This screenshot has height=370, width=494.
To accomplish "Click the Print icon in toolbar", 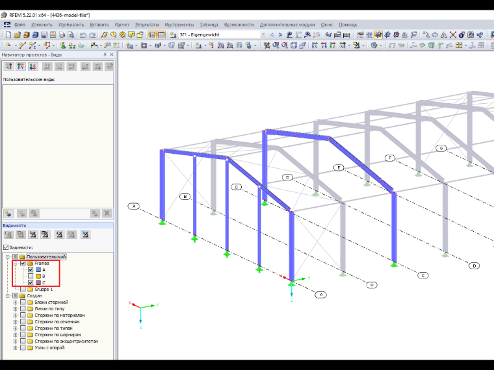I will [x=62, y=35].
